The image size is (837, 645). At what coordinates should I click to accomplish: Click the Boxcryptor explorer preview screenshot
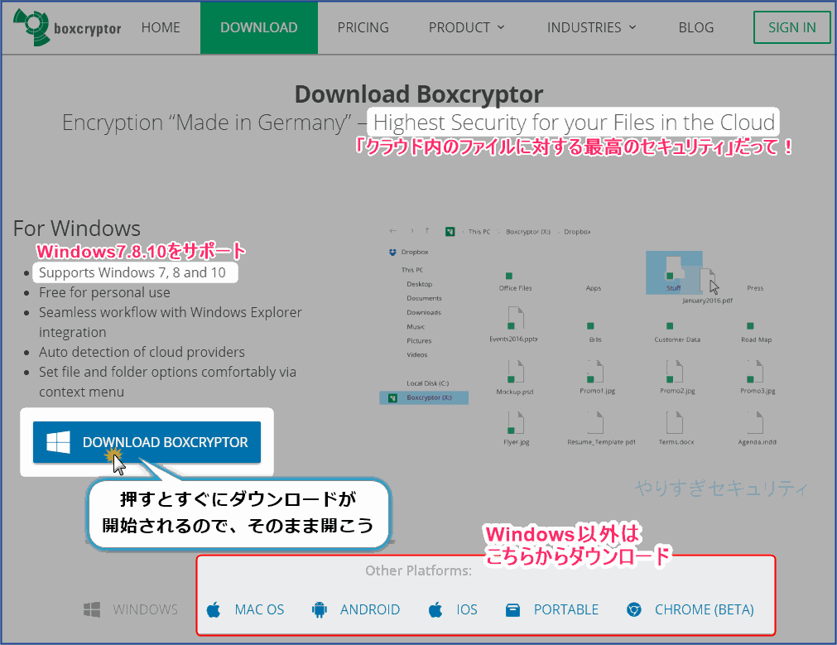tap(582, 336)
